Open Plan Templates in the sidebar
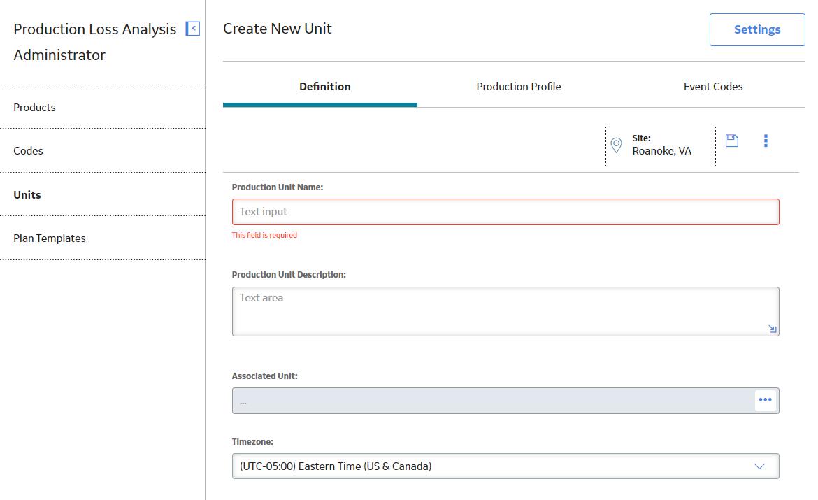Image resolution: width=818 pixels, height=500 pixels. (103, 238)
